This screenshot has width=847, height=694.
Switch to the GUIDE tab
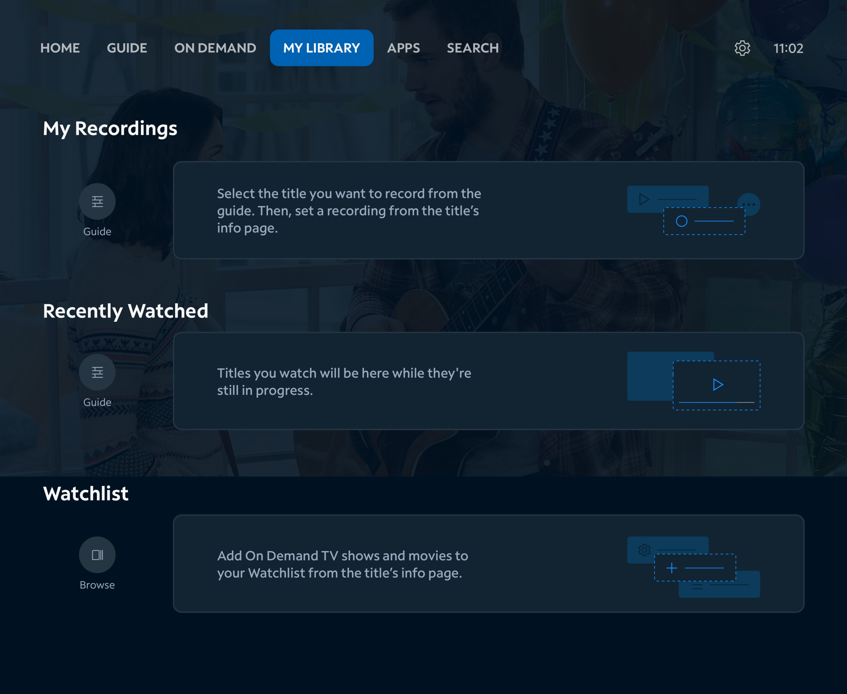[127, 48]
